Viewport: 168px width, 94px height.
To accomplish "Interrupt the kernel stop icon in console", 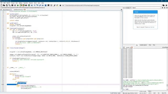I will click(163, 48).
